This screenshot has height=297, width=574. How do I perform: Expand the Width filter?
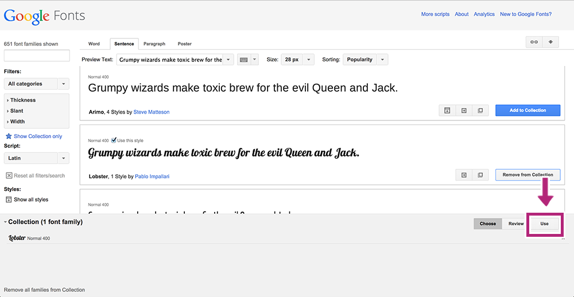pos(16,122)
